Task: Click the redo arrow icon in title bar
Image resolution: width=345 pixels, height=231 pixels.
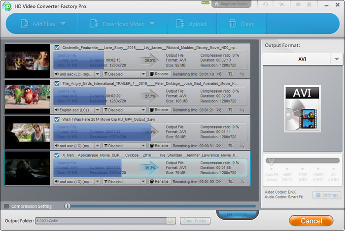Action: (281, 4)
